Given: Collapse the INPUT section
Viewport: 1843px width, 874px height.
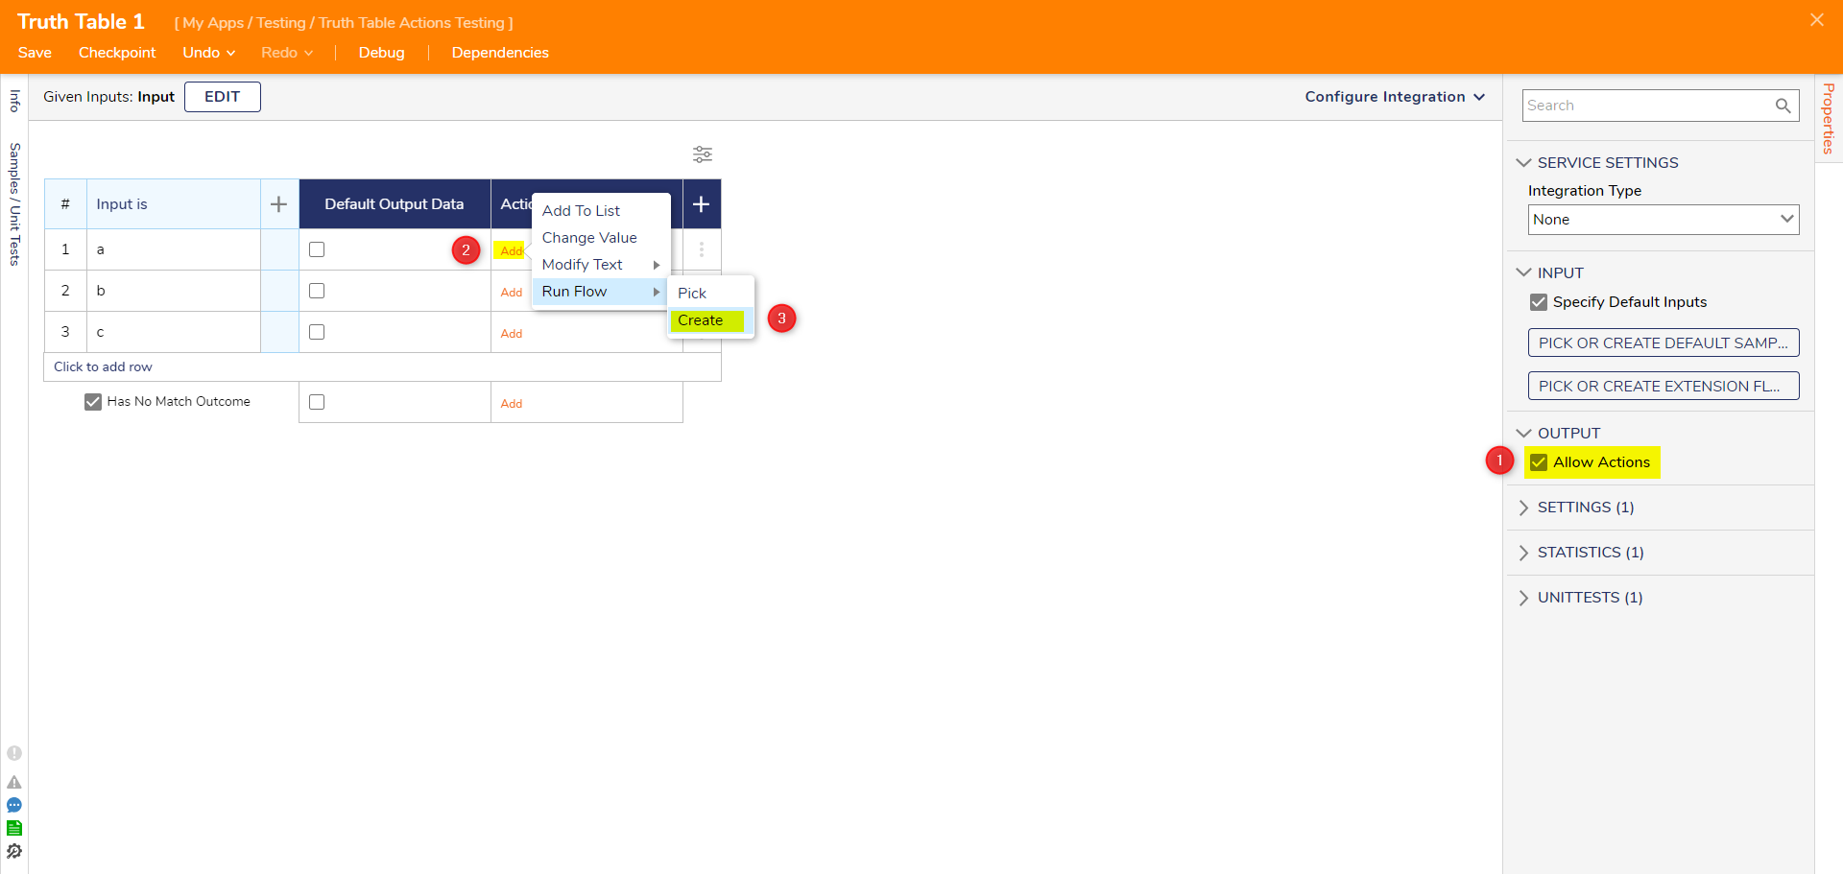Looking at the screenshot, I should click(x=1523, y=272).
